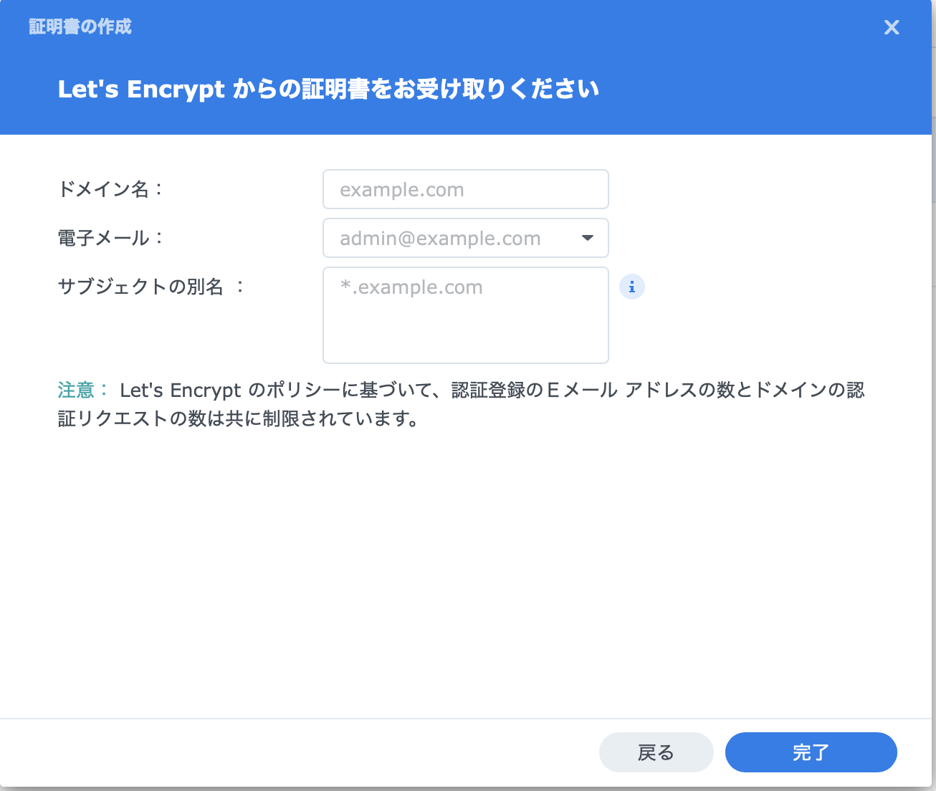Dismiss the certificate wizard with X
This screenshot has width=936, height=791.
[x=892, y=27]
